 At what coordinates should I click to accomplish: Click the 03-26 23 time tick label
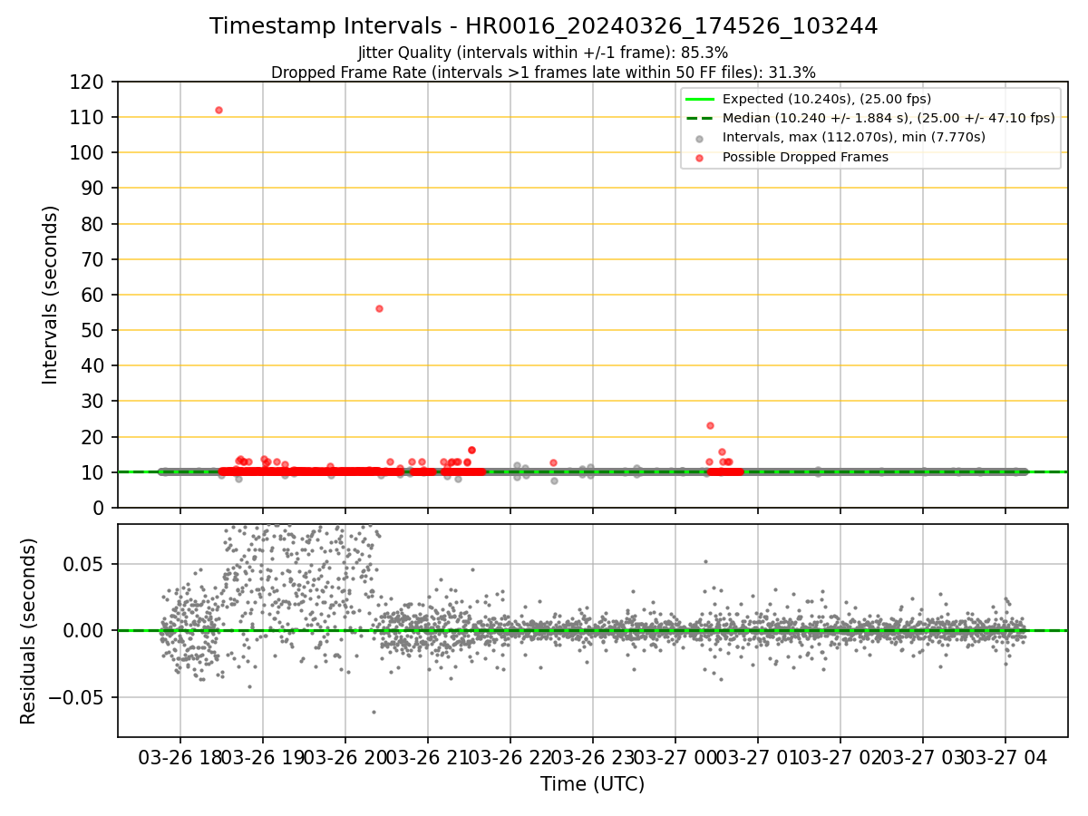[592, 757]
